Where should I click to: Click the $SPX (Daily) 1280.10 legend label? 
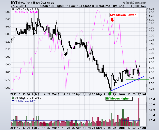[26, 12]
